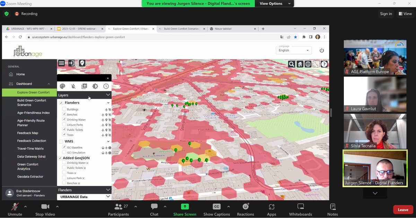Open the clock time icon in the panel
416x218 pixels.
pos(106,86)
